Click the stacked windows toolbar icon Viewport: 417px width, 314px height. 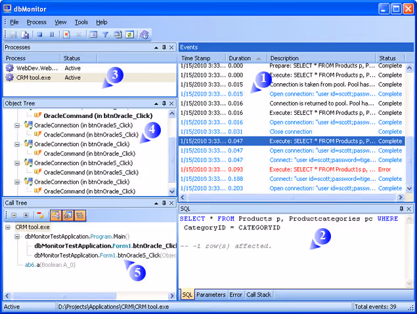click(x=118, y=35)
